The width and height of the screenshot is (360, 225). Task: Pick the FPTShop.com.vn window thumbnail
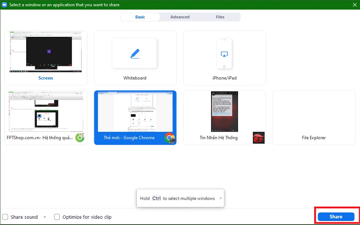coord(45,117)
